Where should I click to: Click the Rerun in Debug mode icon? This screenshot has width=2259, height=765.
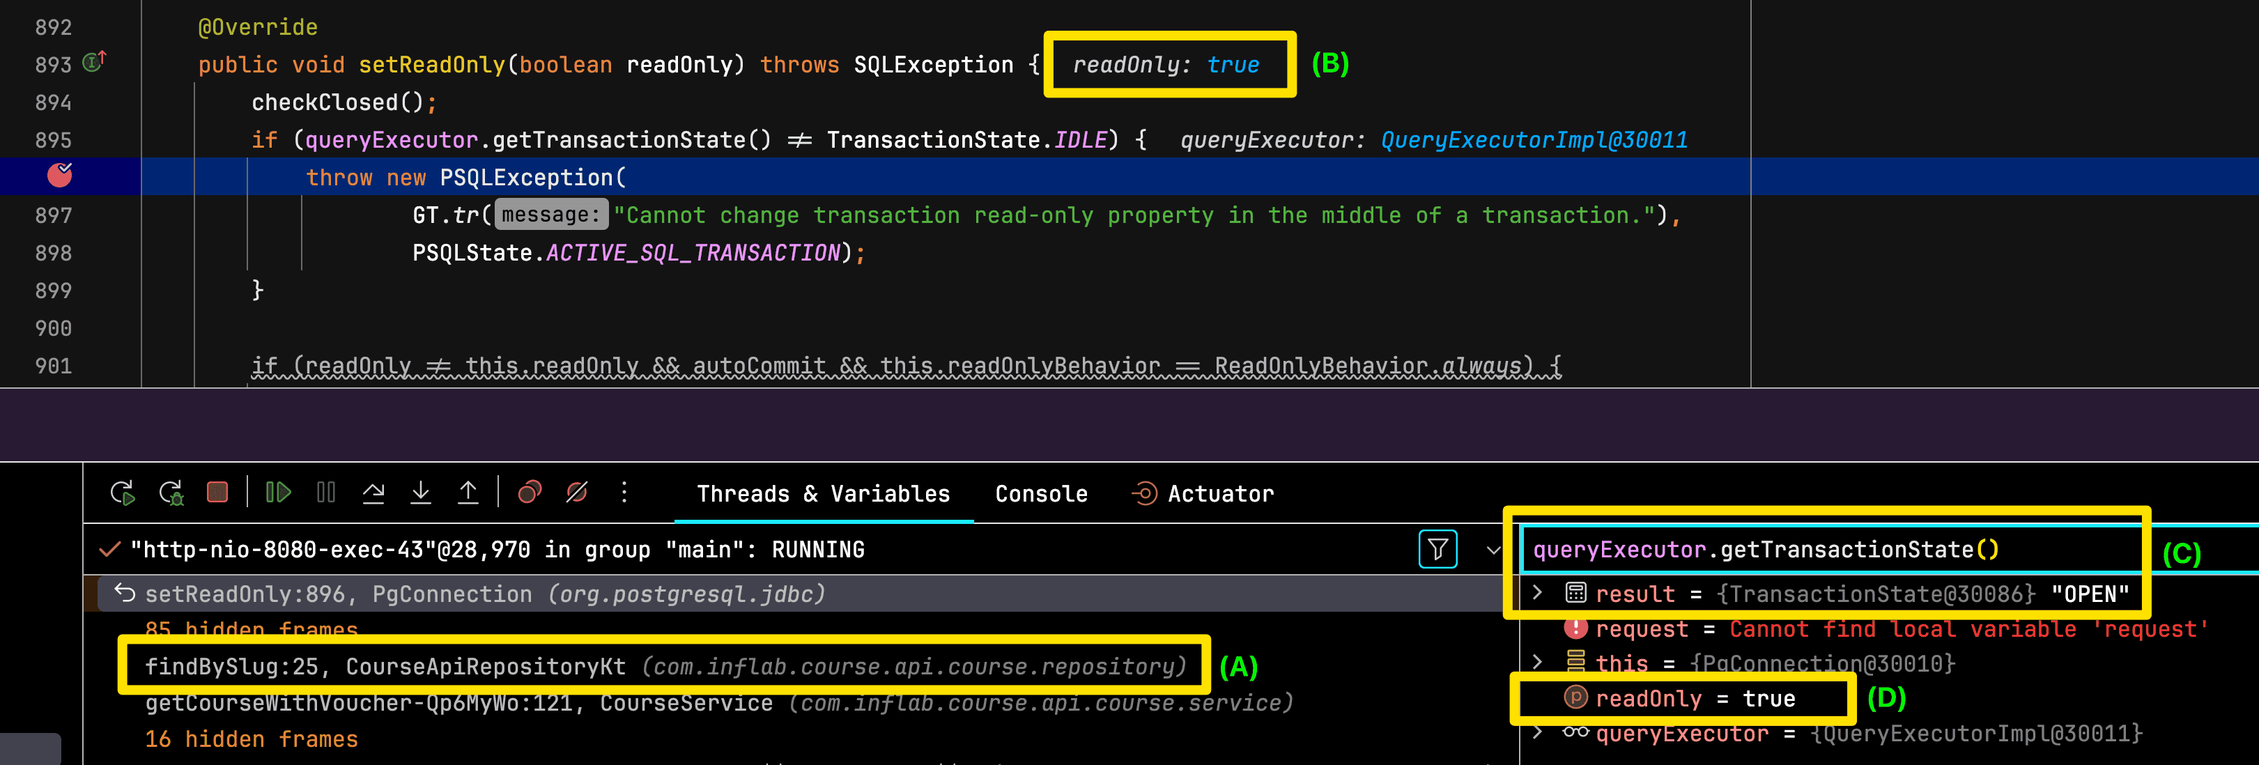pos(171,493)
